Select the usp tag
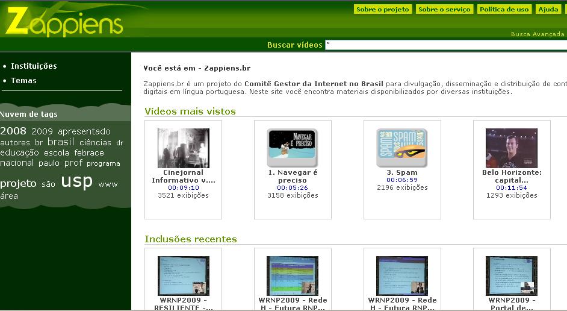This screenshot has width=567, height=311. pos(76,181)
